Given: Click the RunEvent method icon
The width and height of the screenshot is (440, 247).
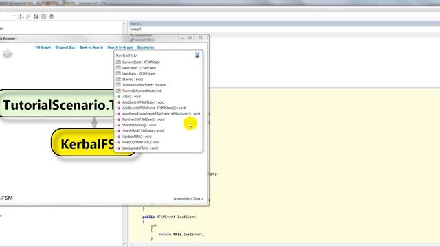Looking at the screenshot, I should coord(118,119).
